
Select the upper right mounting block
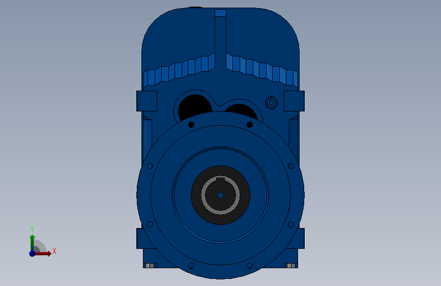294,101
